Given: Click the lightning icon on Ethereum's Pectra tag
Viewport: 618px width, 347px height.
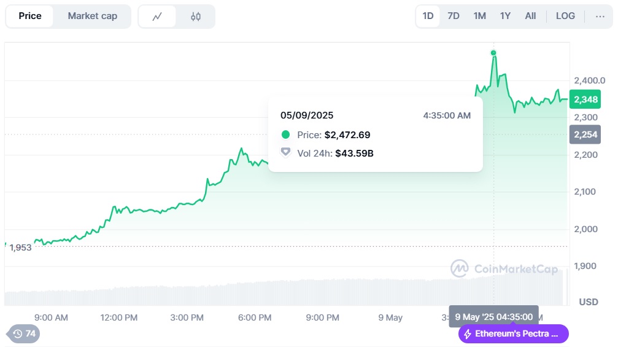Looking at the screenshot, I should tap(468, 334).
